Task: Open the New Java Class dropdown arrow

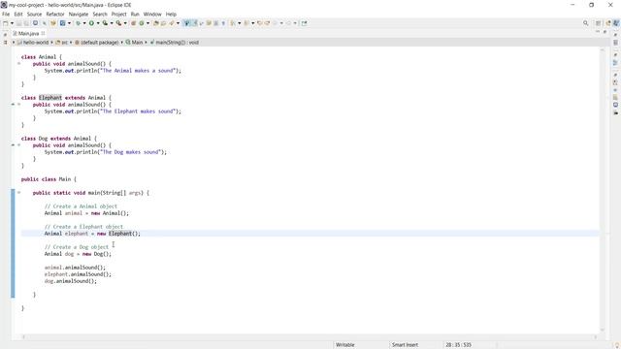Action: pyautogui.click(x=147, y=23)
